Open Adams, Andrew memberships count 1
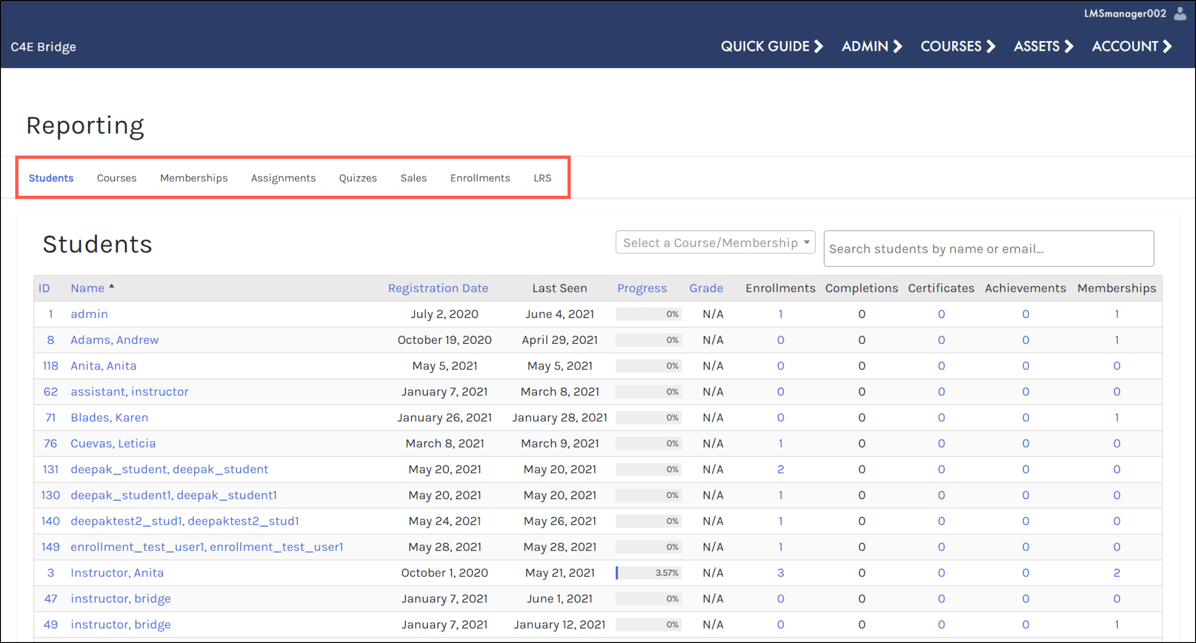1196x643 pixels. [x=1117, y=340]
